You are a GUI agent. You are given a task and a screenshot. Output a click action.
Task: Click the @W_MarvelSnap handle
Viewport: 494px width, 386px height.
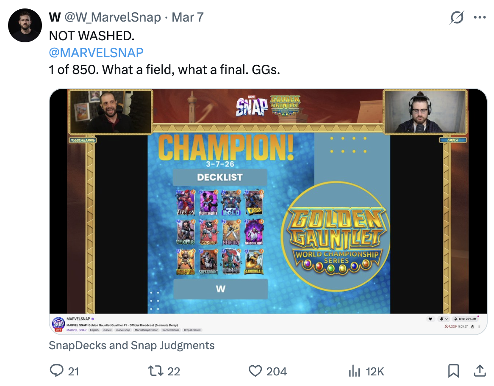tap(113, 17)
